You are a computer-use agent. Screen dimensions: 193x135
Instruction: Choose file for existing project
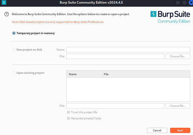coord(178,106)
